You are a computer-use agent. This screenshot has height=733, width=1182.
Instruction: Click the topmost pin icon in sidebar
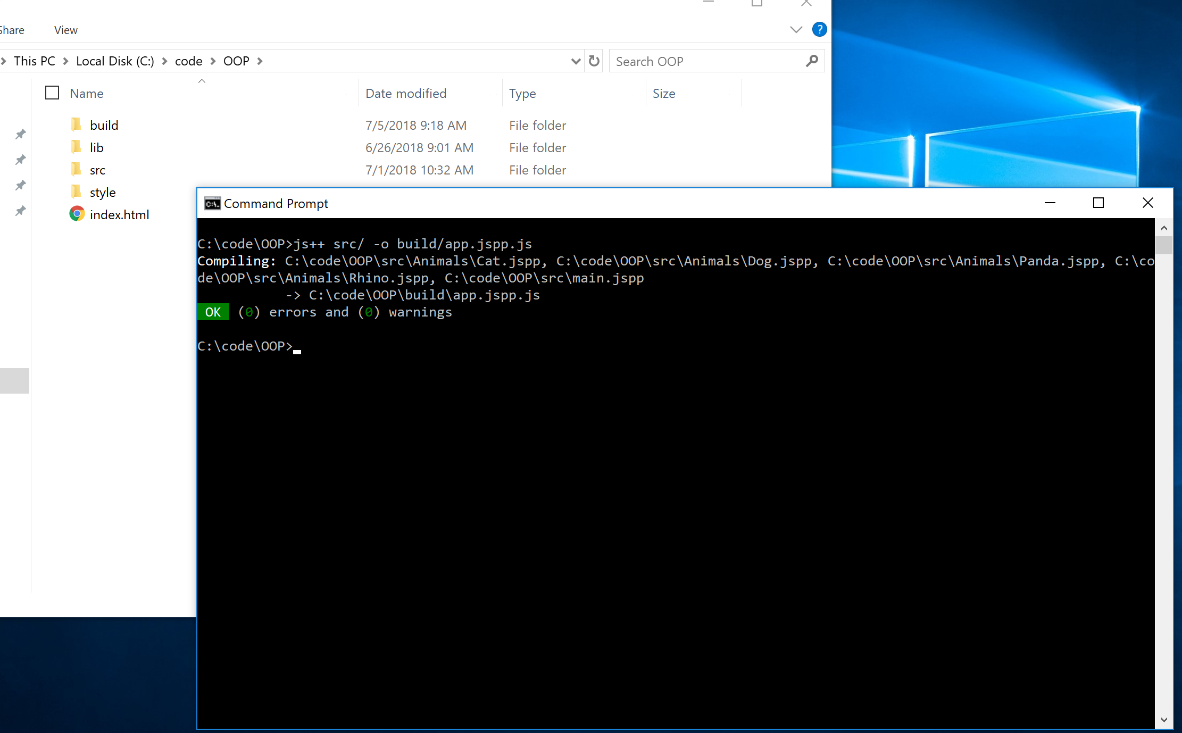20,134
